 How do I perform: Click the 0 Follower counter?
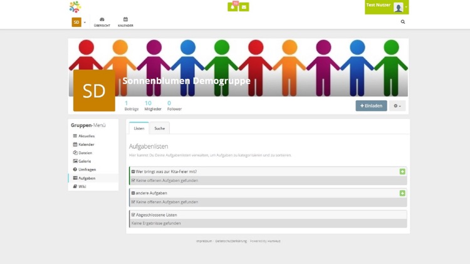[174, 106]
